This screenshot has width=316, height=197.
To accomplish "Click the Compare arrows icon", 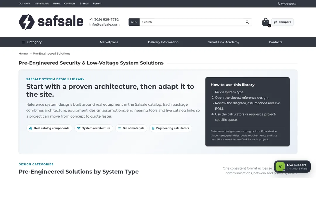I will (x=275, y=22).
